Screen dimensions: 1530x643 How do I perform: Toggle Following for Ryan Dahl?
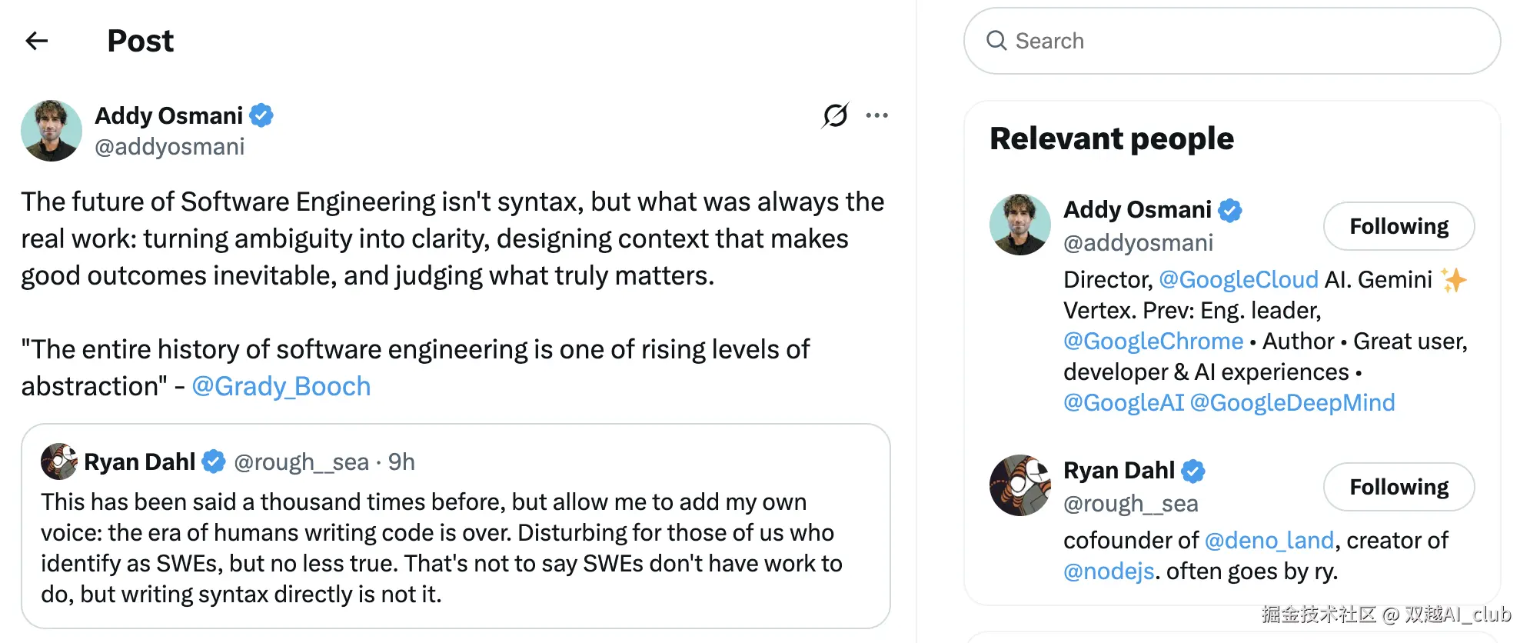1399,487
